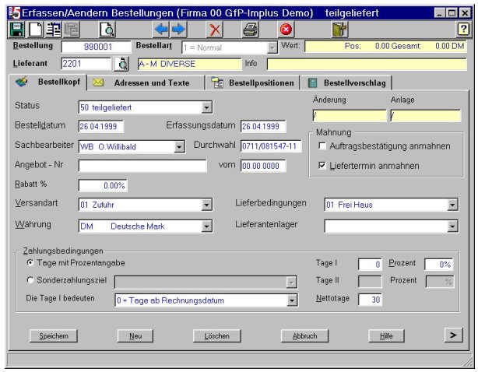478x372 pixels.
Task: Go to previous record with left arrow
Action: [160, 30]
